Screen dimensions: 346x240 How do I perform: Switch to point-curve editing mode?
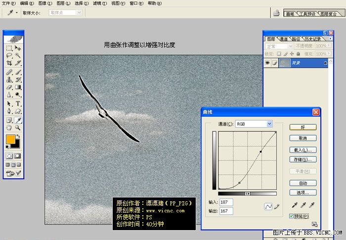pyautogui.click(x=268, y=207)
